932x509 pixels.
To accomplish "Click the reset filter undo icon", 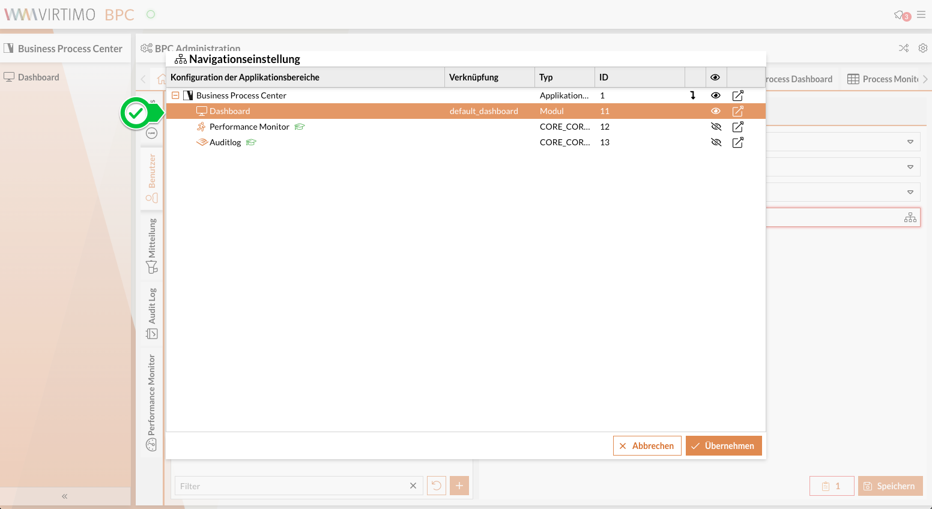I will coord(437,486).
